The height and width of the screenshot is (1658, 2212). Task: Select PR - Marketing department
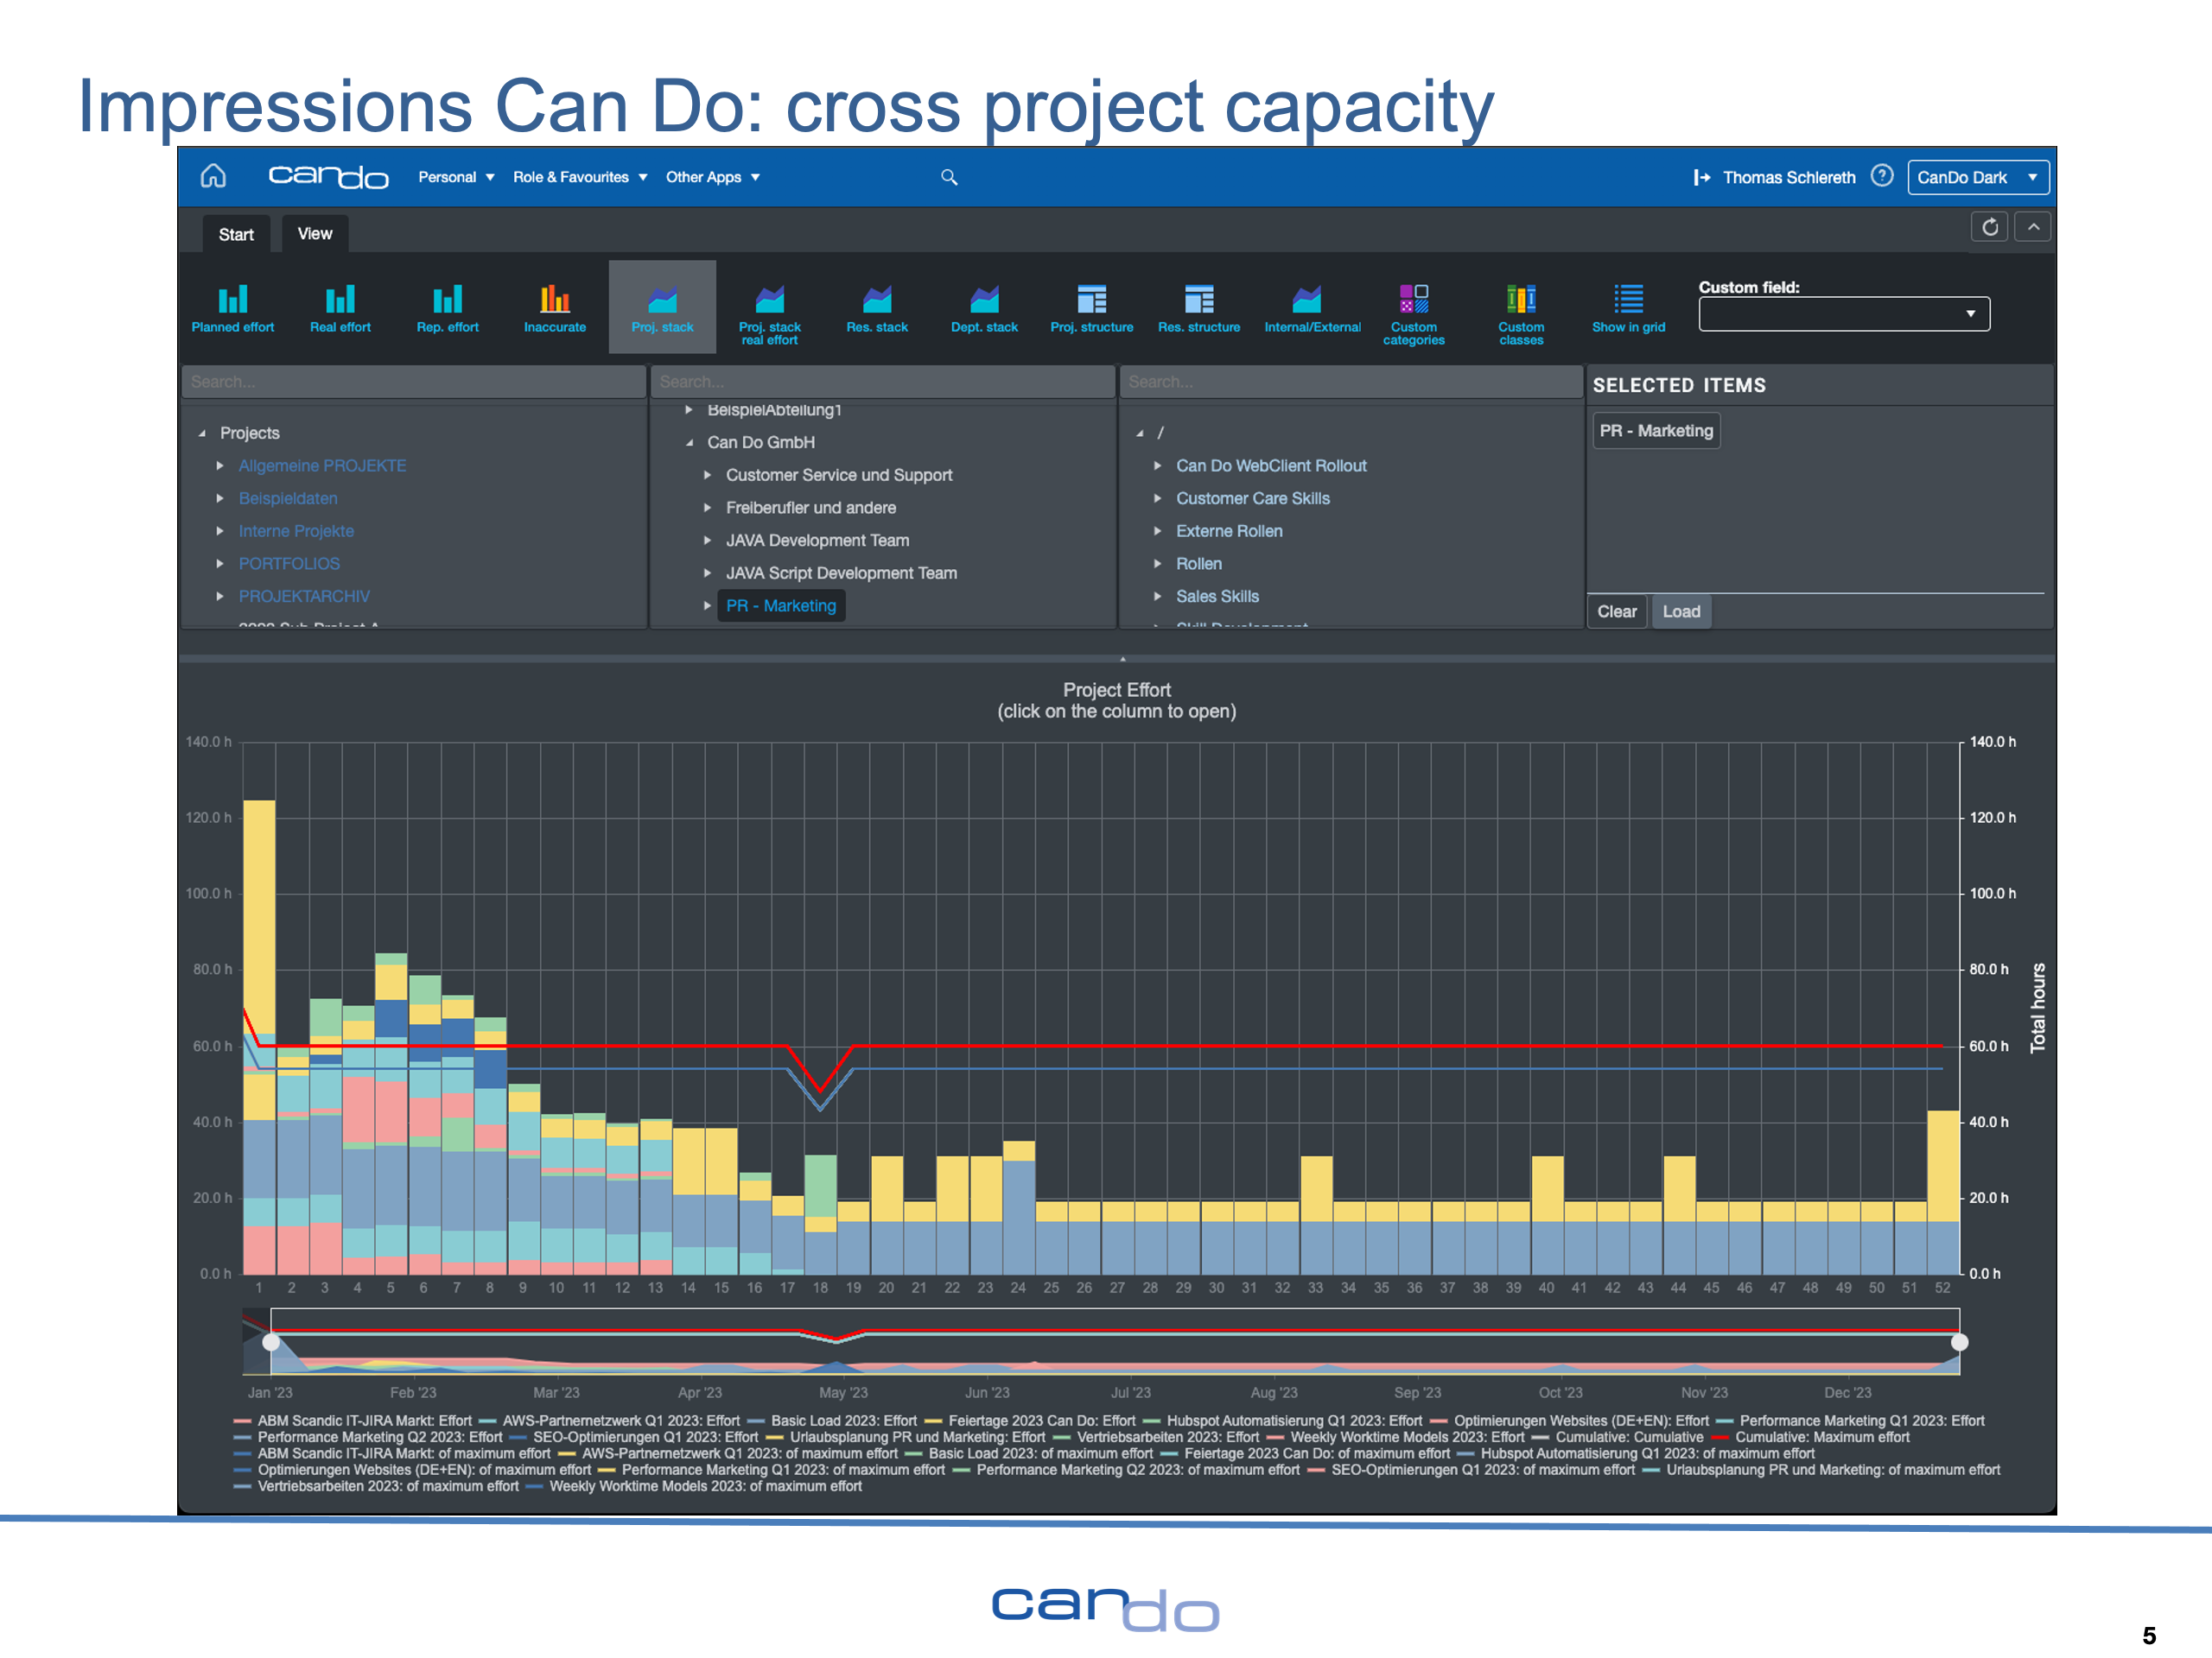tap(781, 605)
